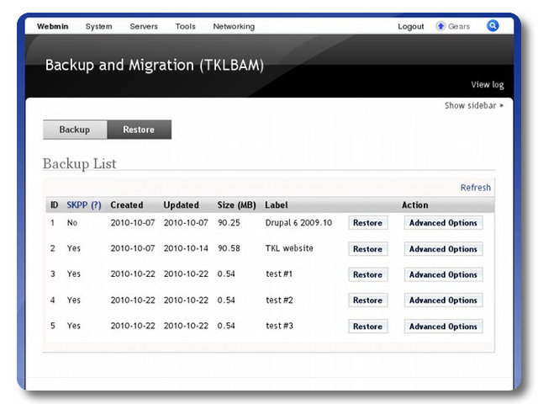The width and height of the screenshot is (538, 404).
Task: Click the SKPP (?) help link
Action: (x=84, y=205)
